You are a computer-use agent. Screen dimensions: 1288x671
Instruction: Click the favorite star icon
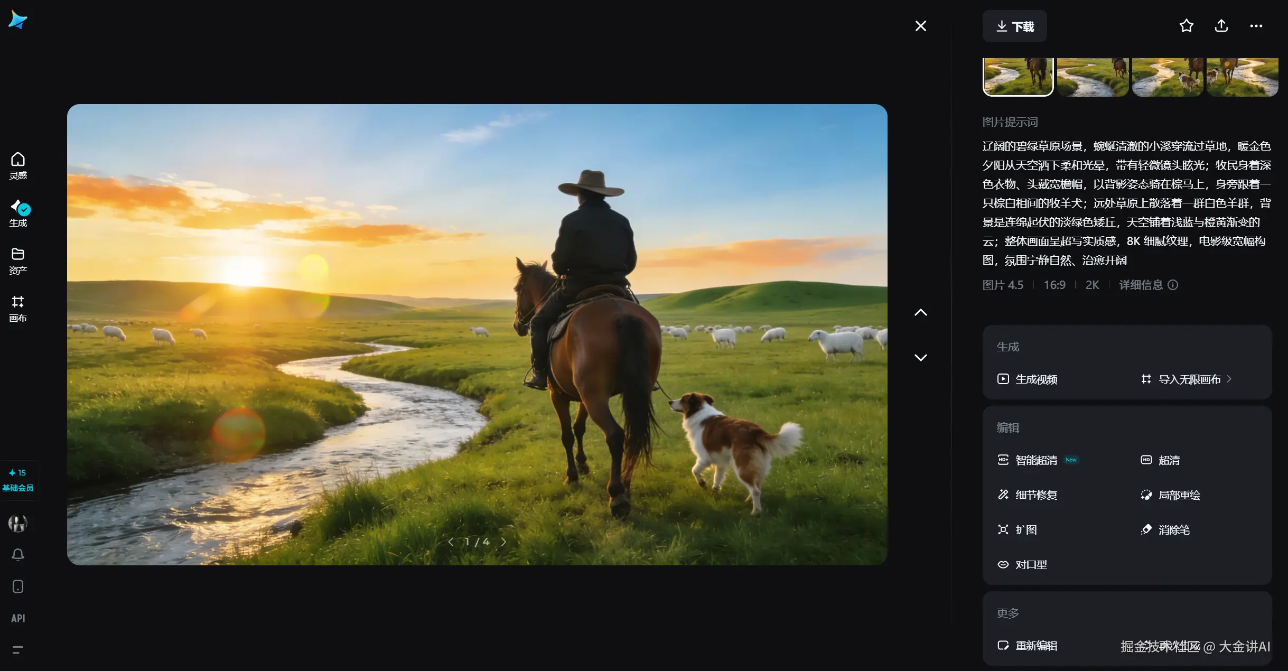(x=1186, y=26)
